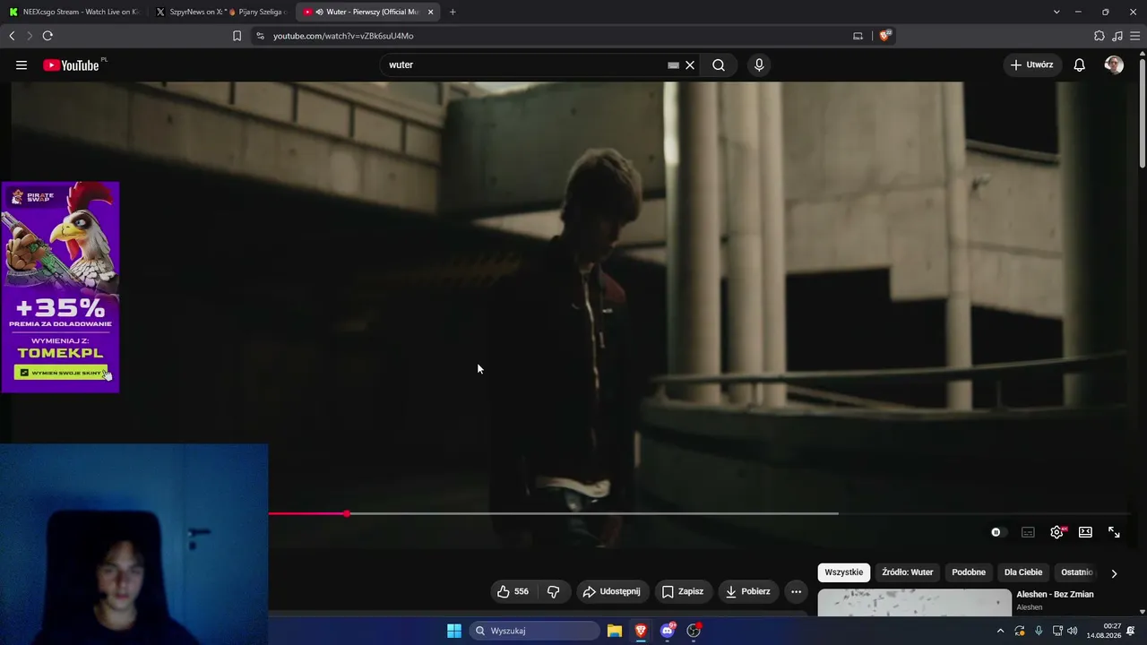
Task: Click the microphone icon in system tray
Action: point(1039,631)
